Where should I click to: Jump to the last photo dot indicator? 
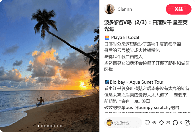(x=61, y=126)
